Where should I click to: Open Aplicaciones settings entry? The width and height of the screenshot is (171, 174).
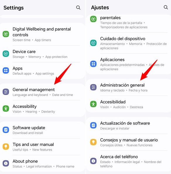point(129,64)
